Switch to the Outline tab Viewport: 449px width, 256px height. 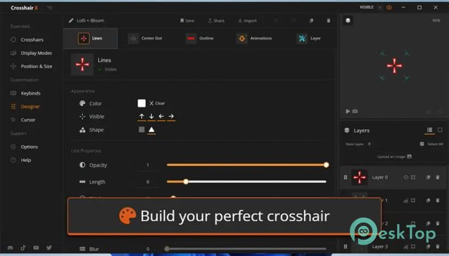[199, 38]
